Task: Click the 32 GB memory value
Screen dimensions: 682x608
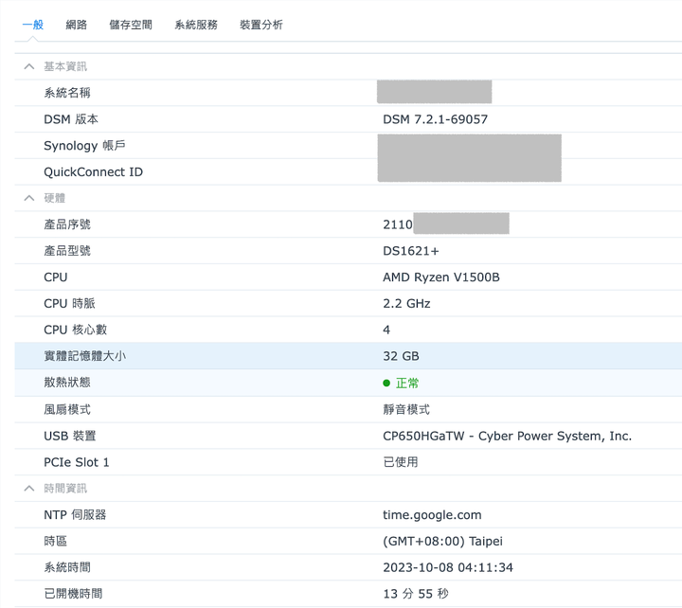Action: (401, 356)
